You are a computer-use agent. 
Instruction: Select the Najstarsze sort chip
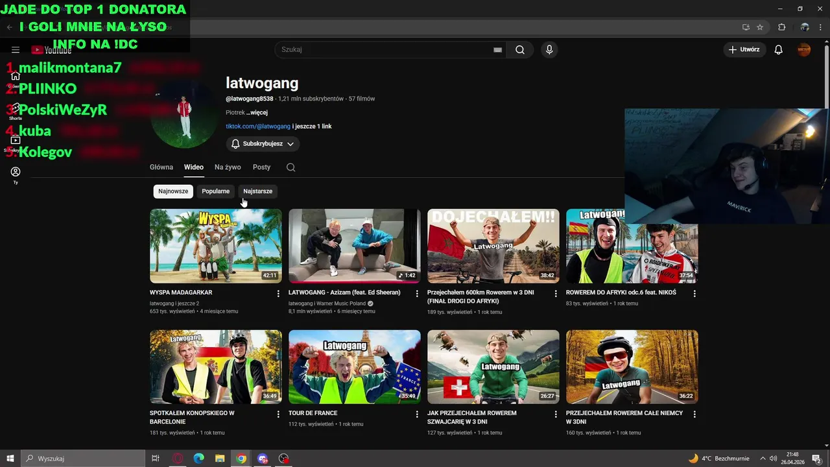(257, 191)
